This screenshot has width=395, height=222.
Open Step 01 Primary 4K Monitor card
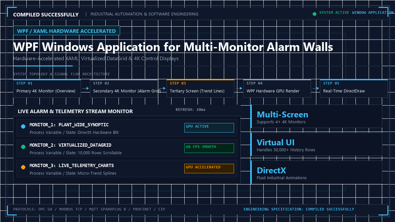47,88
